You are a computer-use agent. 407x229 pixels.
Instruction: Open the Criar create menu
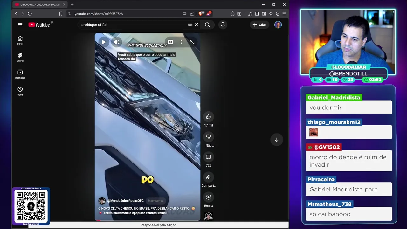coord(259,25)
